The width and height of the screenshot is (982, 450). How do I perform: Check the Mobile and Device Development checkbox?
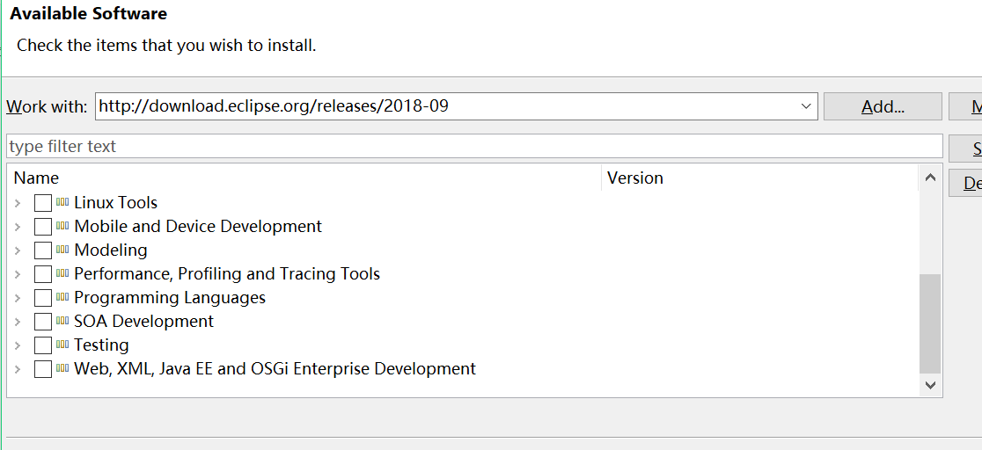[42, 227]
